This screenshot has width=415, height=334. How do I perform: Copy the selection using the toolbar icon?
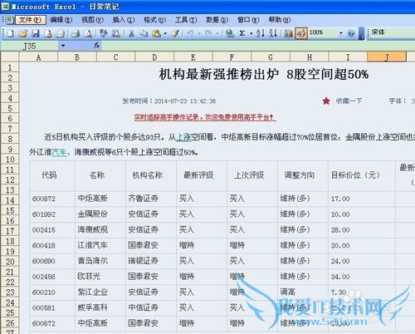(x=144, y=33)
